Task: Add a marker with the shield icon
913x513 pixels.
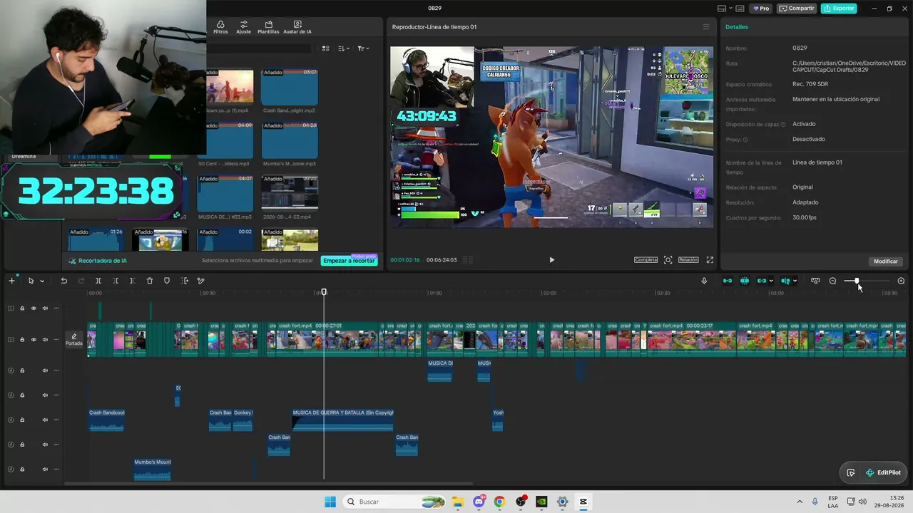Action: click(x=167, y=281)
